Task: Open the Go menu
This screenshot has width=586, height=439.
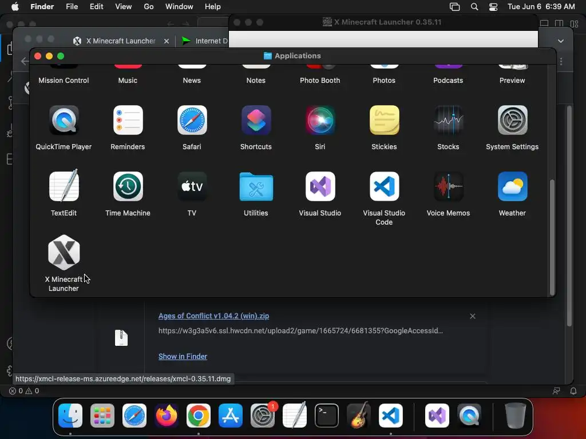Action: [149, 7]
